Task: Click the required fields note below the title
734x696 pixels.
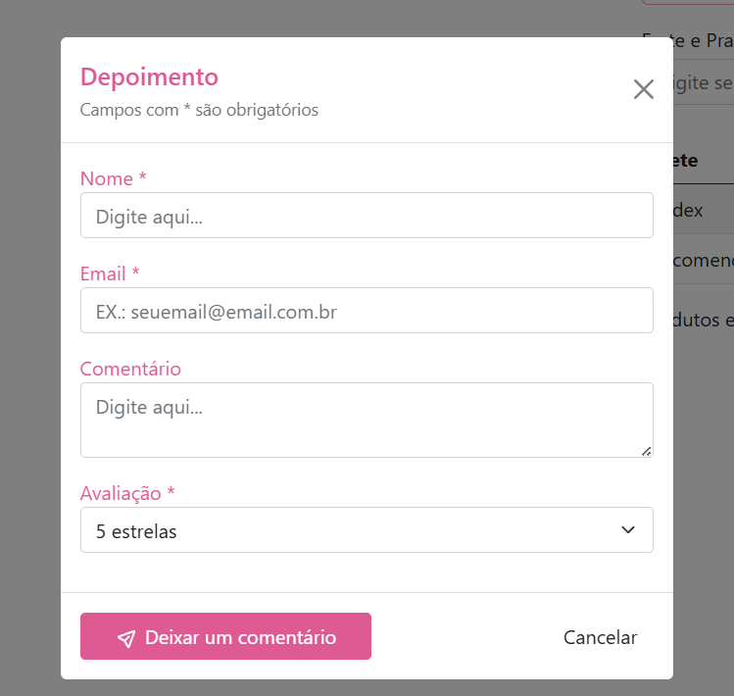Action: point(199,110)
